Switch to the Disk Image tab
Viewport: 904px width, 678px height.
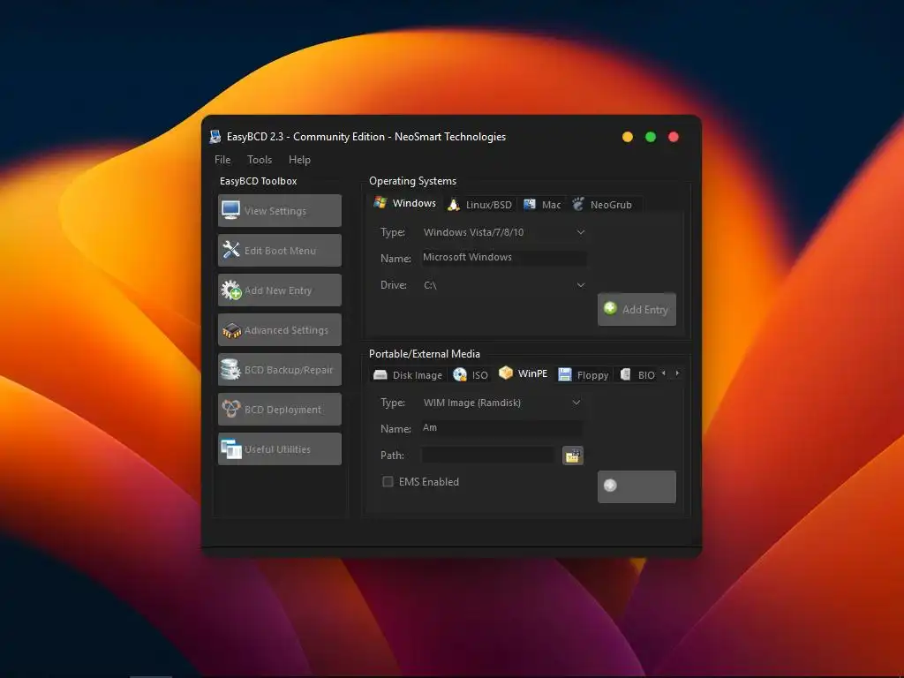pos(408,374)
